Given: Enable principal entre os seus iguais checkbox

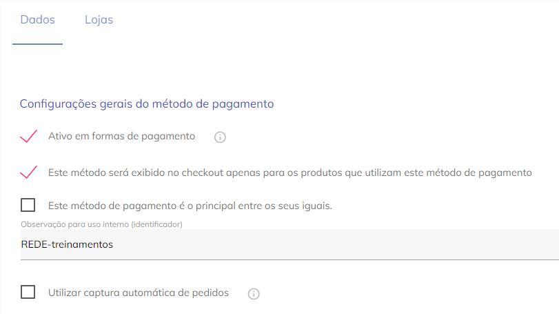Looking at the screenshot, I should 28,205.
